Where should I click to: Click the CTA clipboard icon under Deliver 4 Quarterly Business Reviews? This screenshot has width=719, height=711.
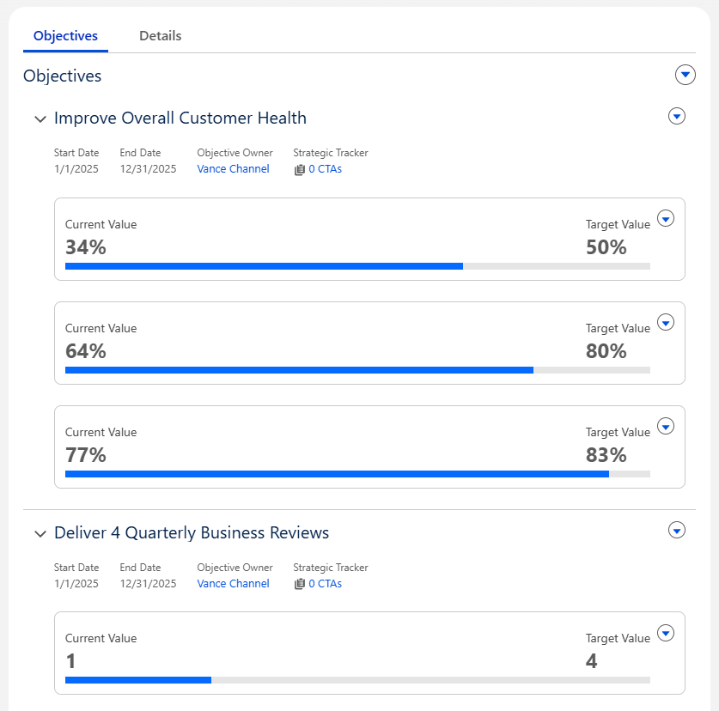tap(300, 584)
